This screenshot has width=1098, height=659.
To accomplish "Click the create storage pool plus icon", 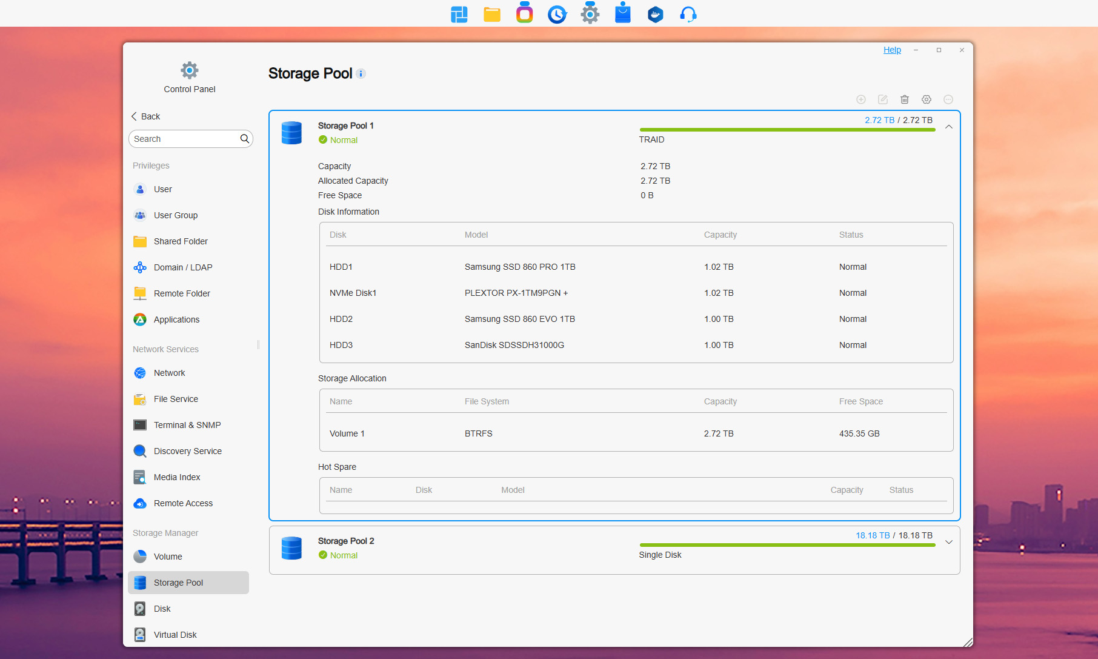I will tap(860, 99).
